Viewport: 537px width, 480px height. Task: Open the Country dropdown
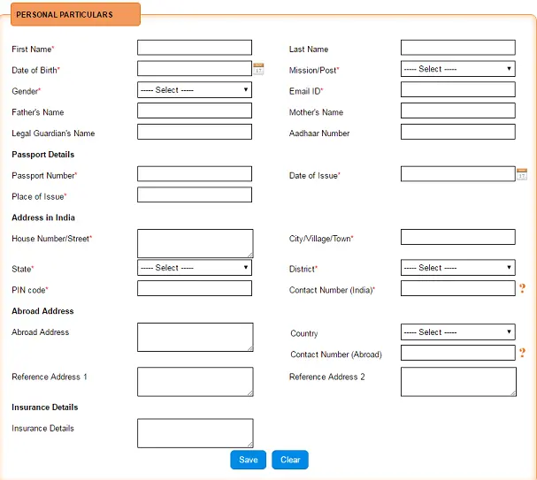[458, 331]
